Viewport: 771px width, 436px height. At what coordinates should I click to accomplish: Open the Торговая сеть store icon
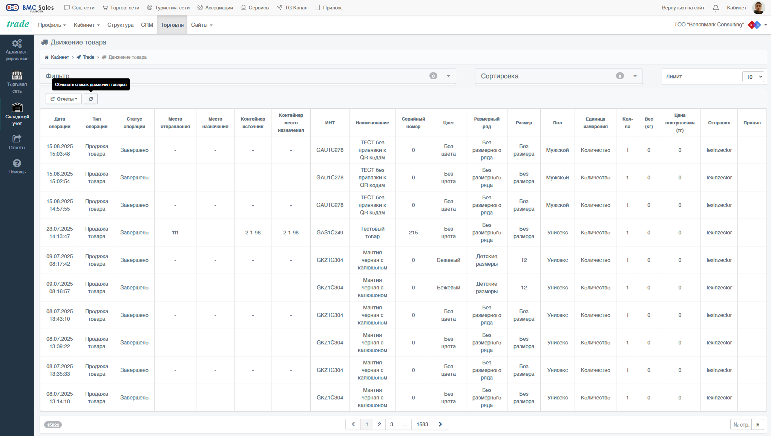click(x=17, y=75)
